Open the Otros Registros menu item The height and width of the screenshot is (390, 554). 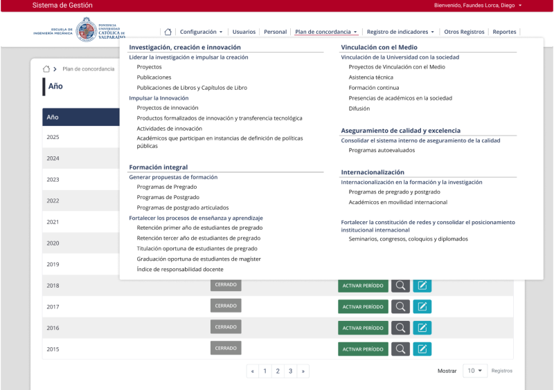tap(464, 32)
